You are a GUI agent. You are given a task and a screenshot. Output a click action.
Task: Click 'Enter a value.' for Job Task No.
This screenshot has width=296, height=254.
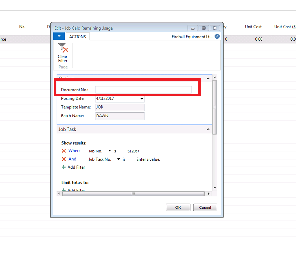[x=148, y=159]
